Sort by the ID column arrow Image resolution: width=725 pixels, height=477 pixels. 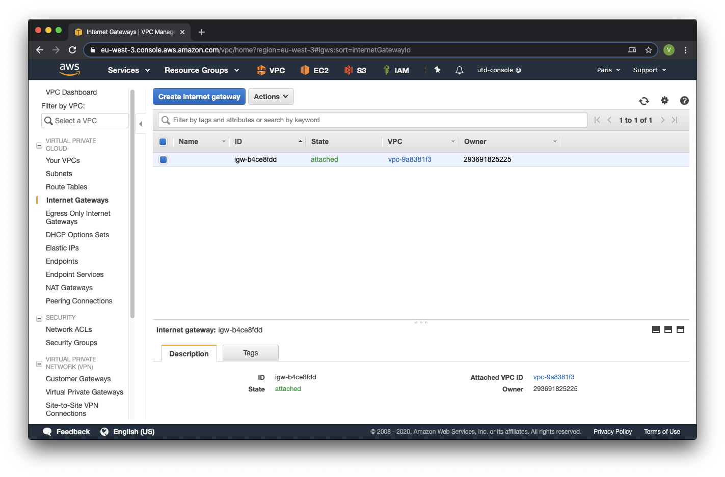click(x=300, y=142)
